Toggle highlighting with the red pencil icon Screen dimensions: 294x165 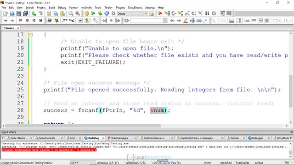(x=186, y=20)
